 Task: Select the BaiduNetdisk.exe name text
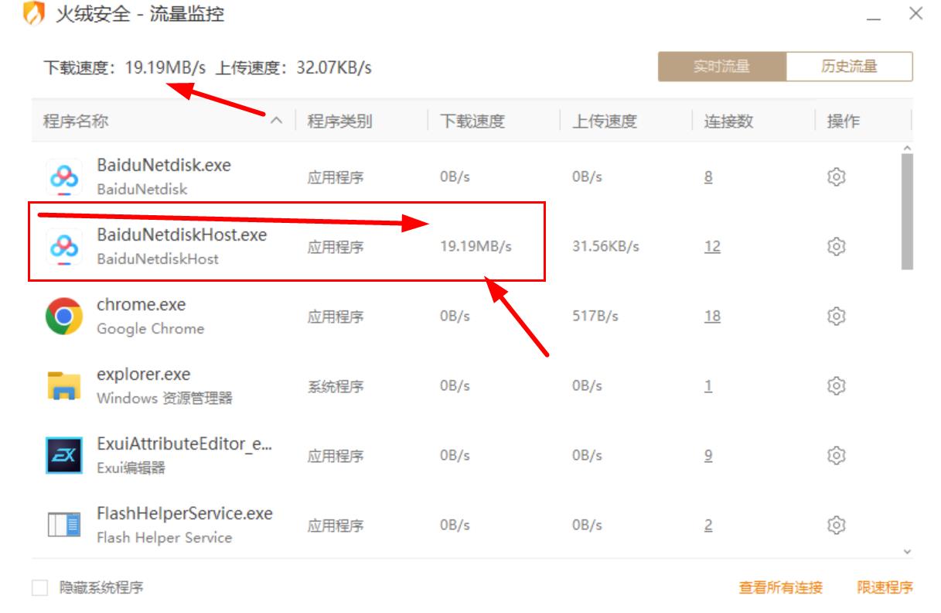[164, 165]
